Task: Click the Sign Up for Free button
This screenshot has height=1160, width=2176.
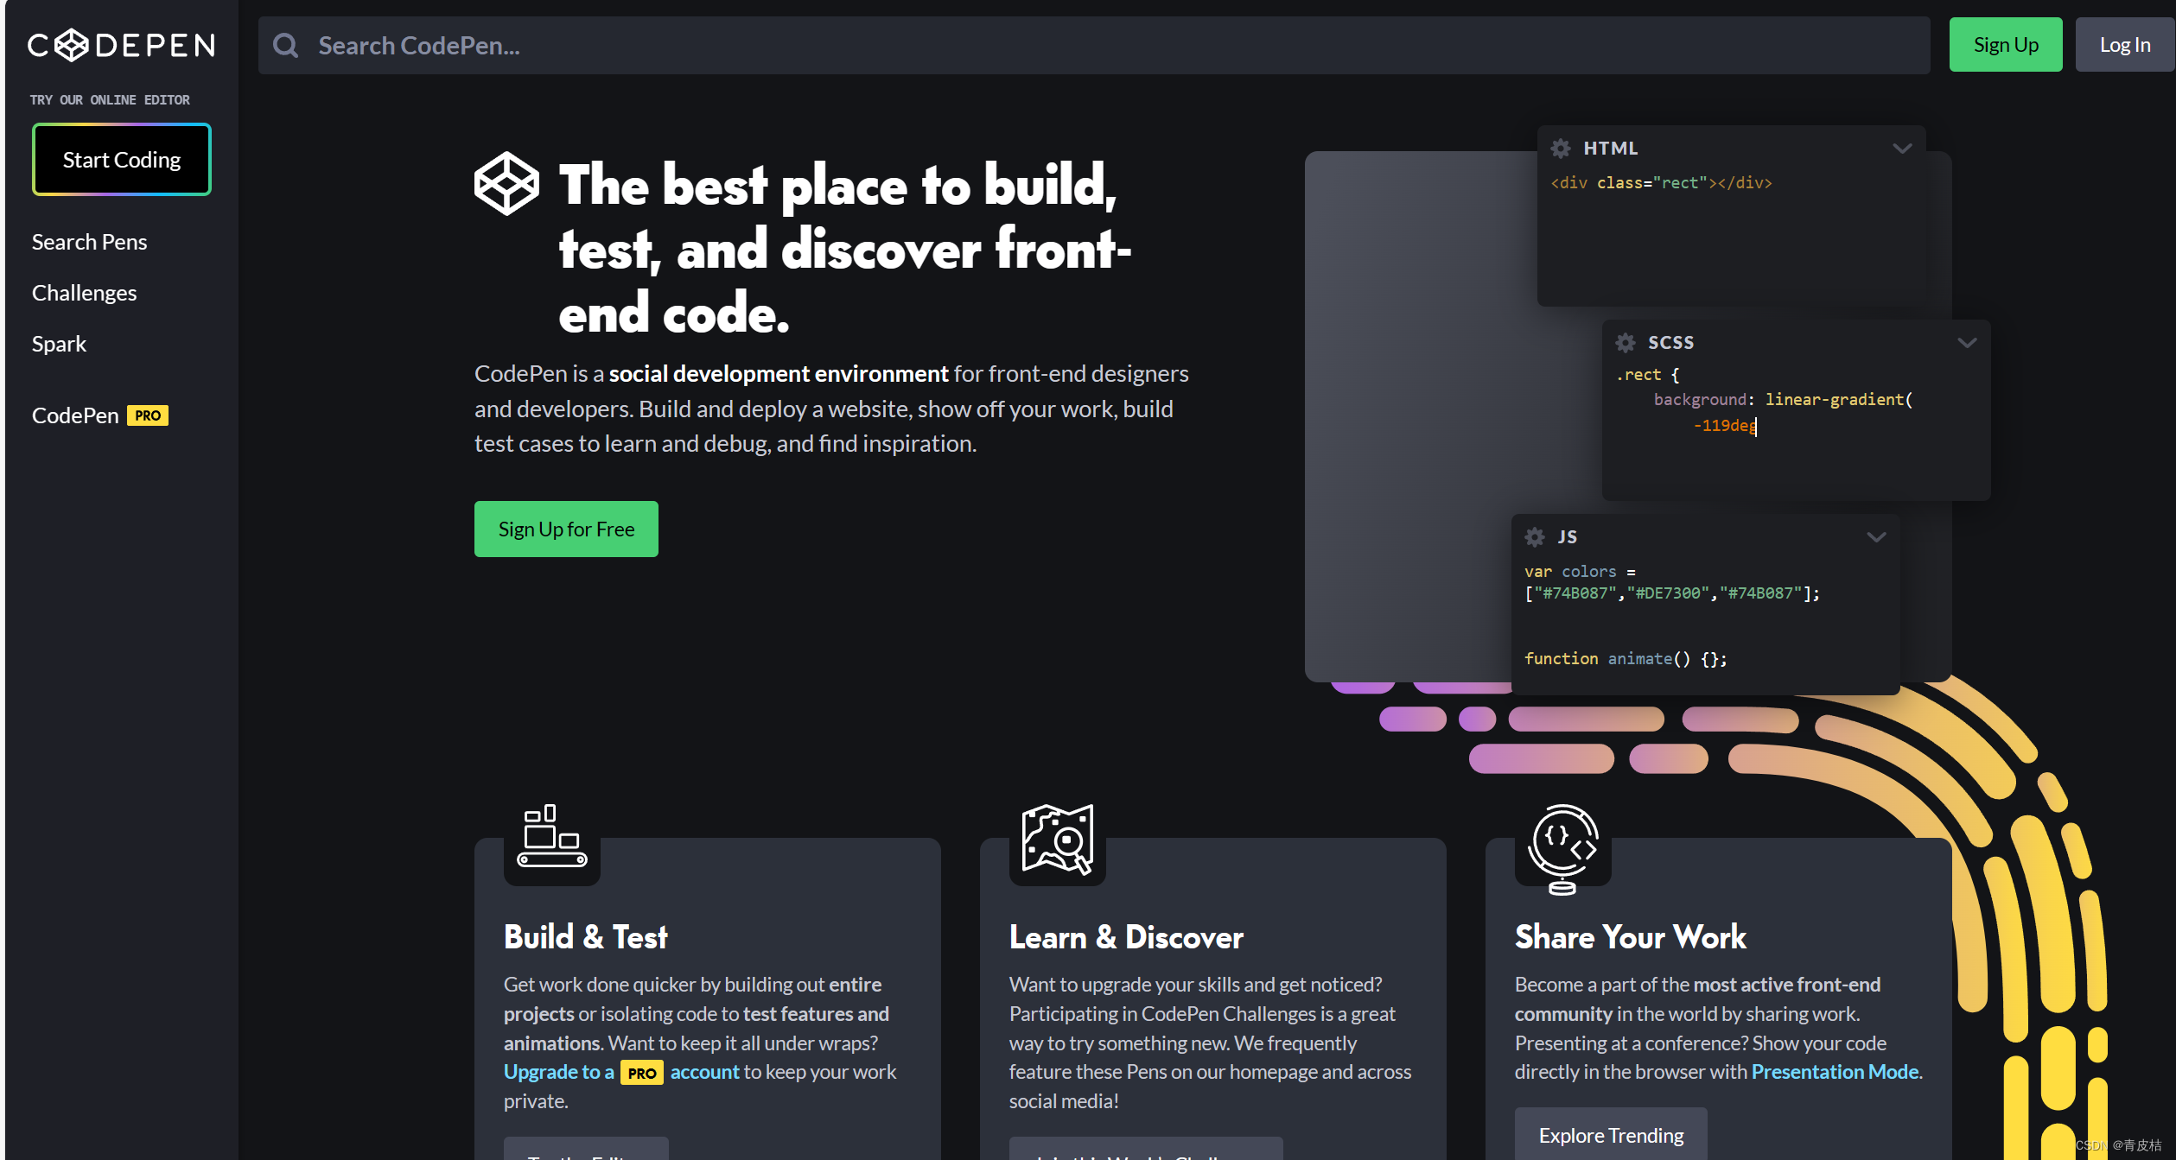Action: click(565, 527)
